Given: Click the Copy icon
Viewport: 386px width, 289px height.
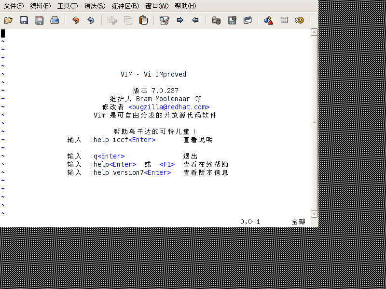Looking at the screenshot, I should pos(128,20).
